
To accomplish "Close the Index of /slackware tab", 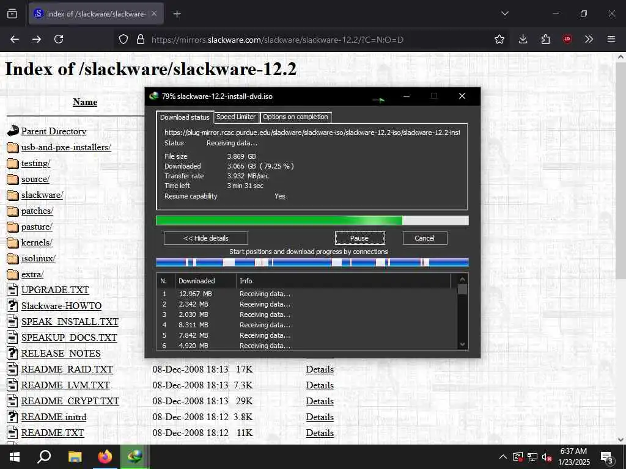I will (x=154, y=13).
